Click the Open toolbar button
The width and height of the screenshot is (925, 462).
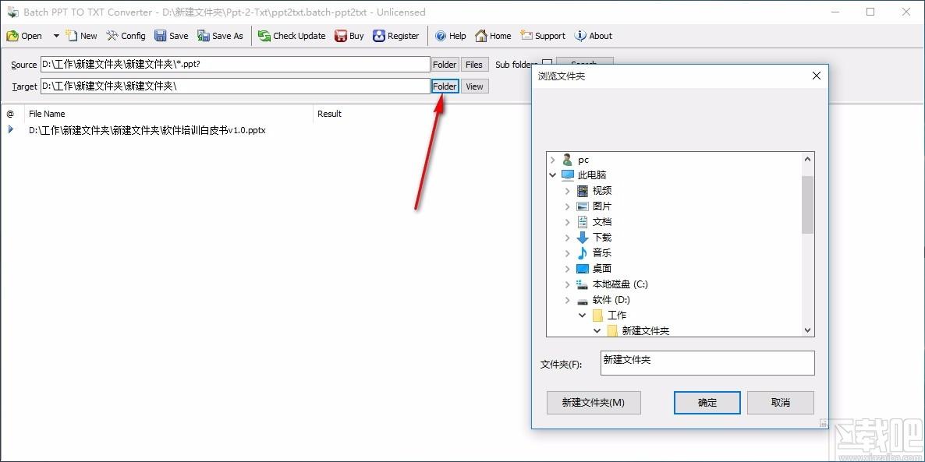(x=24, y=36)
